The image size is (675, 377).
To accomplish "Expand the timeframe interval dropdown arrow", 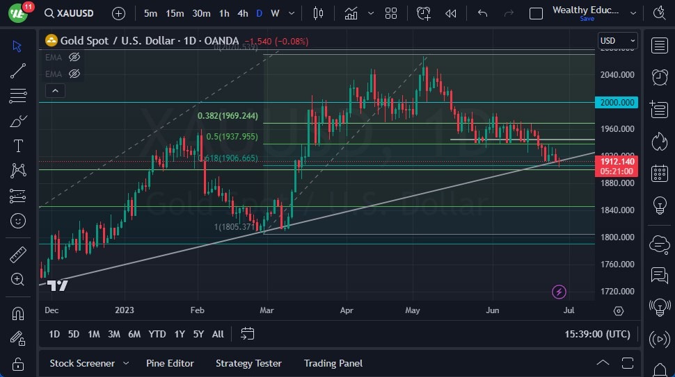I will (x=292, y=13).
